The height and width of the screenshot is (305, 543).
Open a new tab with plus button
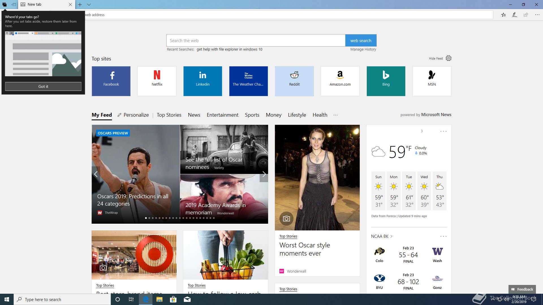[x=80, y=5]
